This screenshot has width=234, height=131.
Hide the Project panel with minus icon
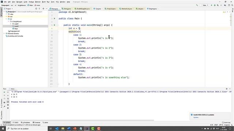pos(46,9)
